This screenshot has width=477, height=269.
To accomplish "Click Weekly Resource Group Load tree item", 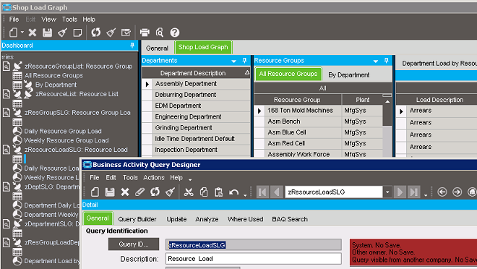I will [x=66, y=140].
